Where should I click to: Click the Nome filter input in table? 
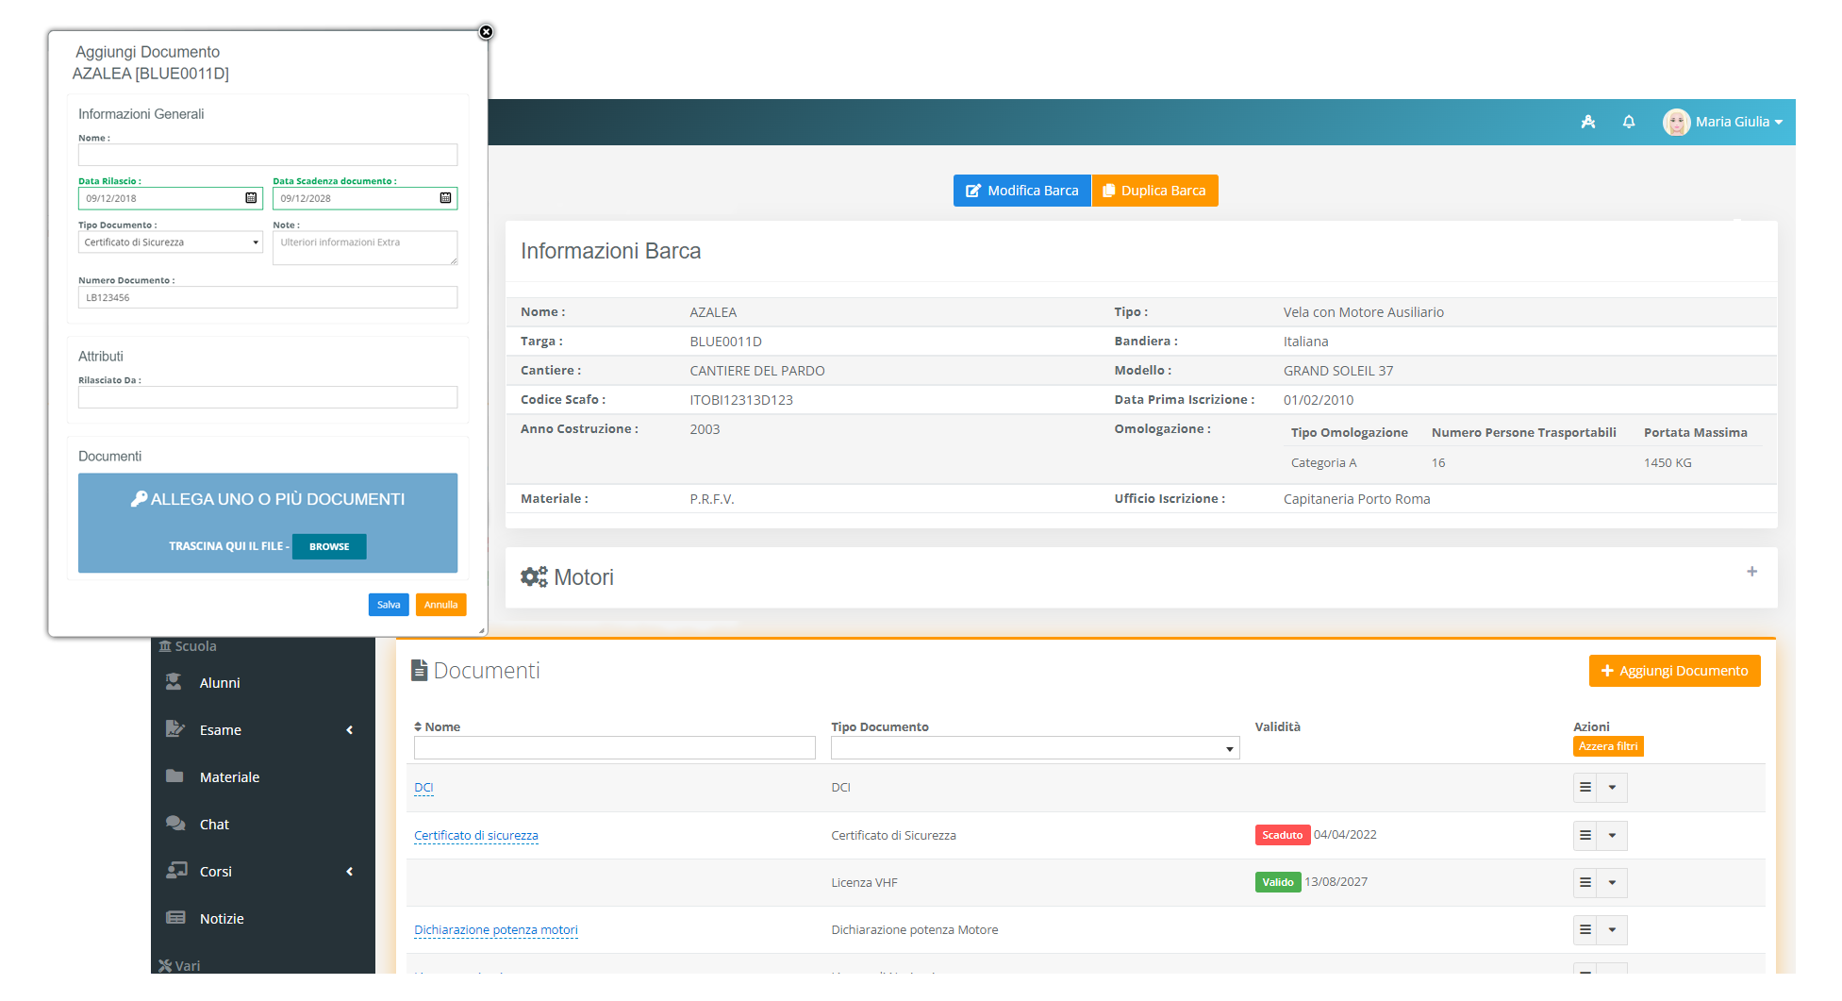point(615,748)
